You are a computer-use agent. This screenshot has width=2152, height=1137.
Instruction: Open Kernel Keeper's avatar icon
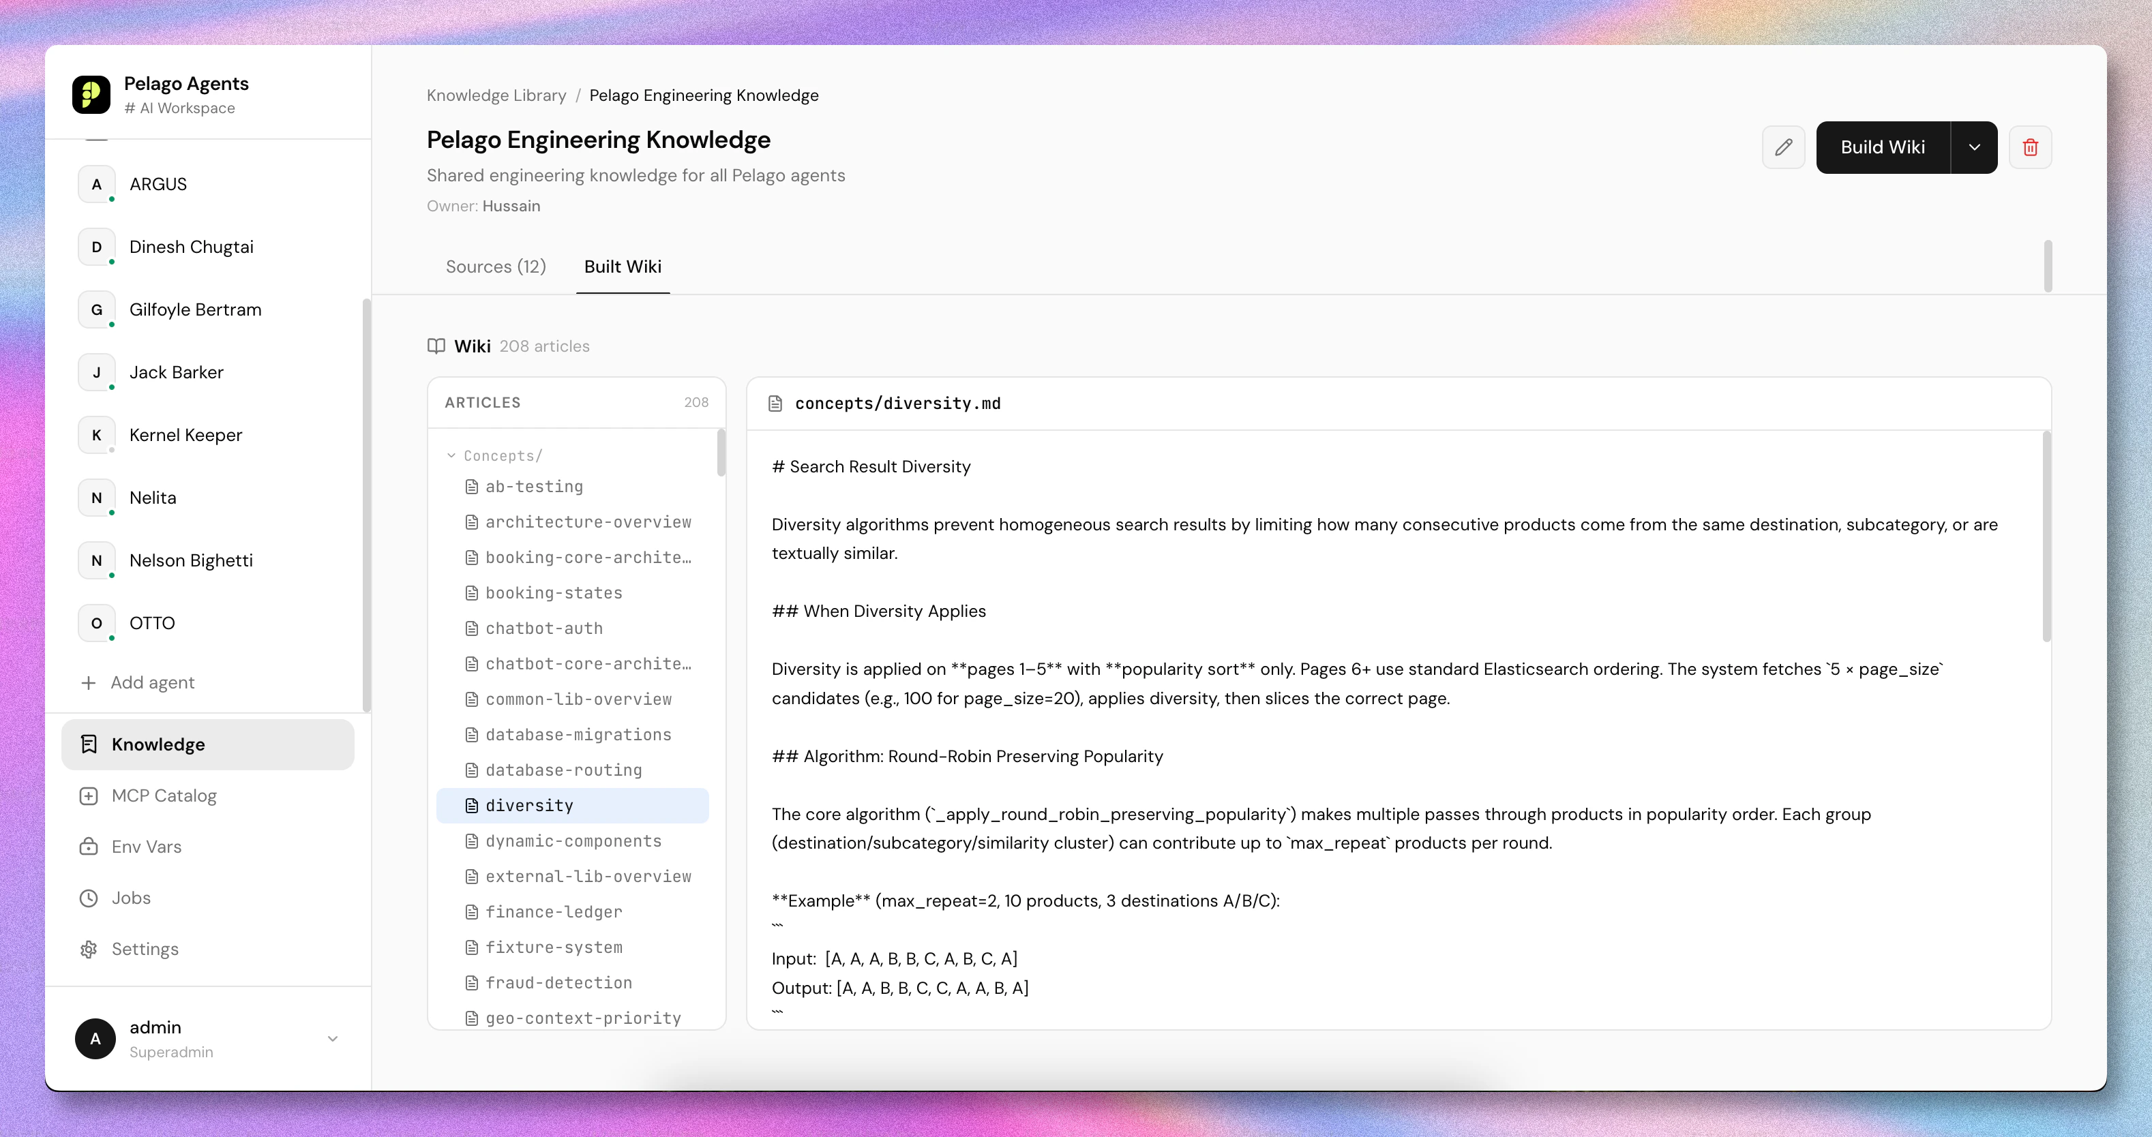[x=97, y=434]
